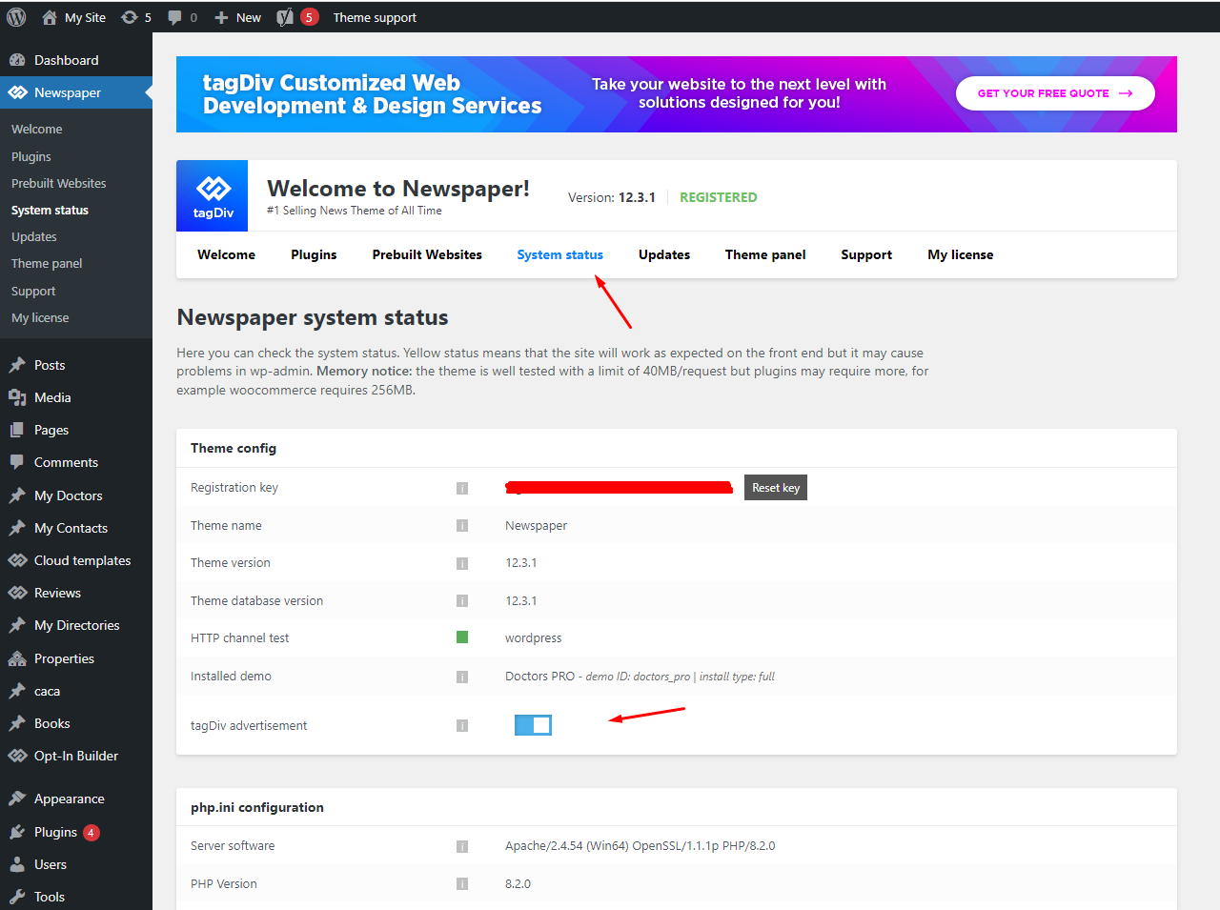Image resolution: width=1220 pixels, height=910 pixels.
Task: Toggle the tagDiv advertisement switch
Action: click(x=533, y=725)
